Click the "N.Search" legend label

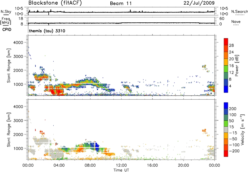coord(239,11)
